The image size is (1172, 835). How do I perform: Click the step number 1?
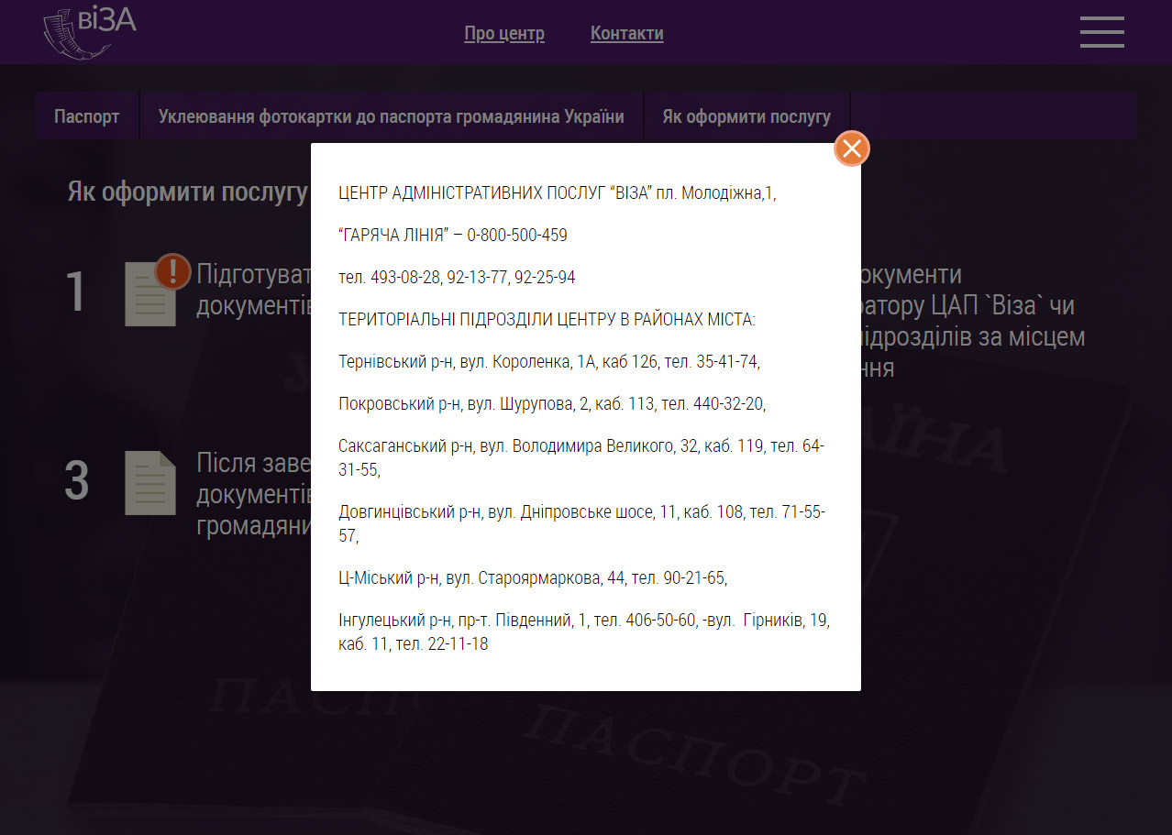76,292
